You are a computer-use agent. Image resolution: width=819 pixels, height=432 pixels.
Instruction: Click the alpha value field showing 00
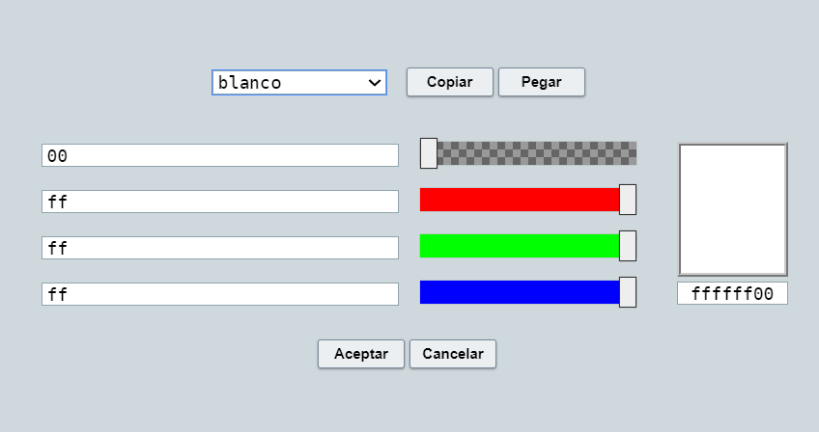click(x=220, y=155)
